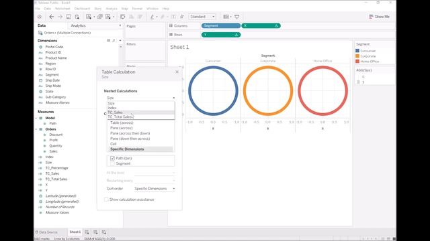Image resolution: width=430 pixels, height=241 pixels.
Task: Click the Sub-Category dimension field
Action: (x=56, y=97)
